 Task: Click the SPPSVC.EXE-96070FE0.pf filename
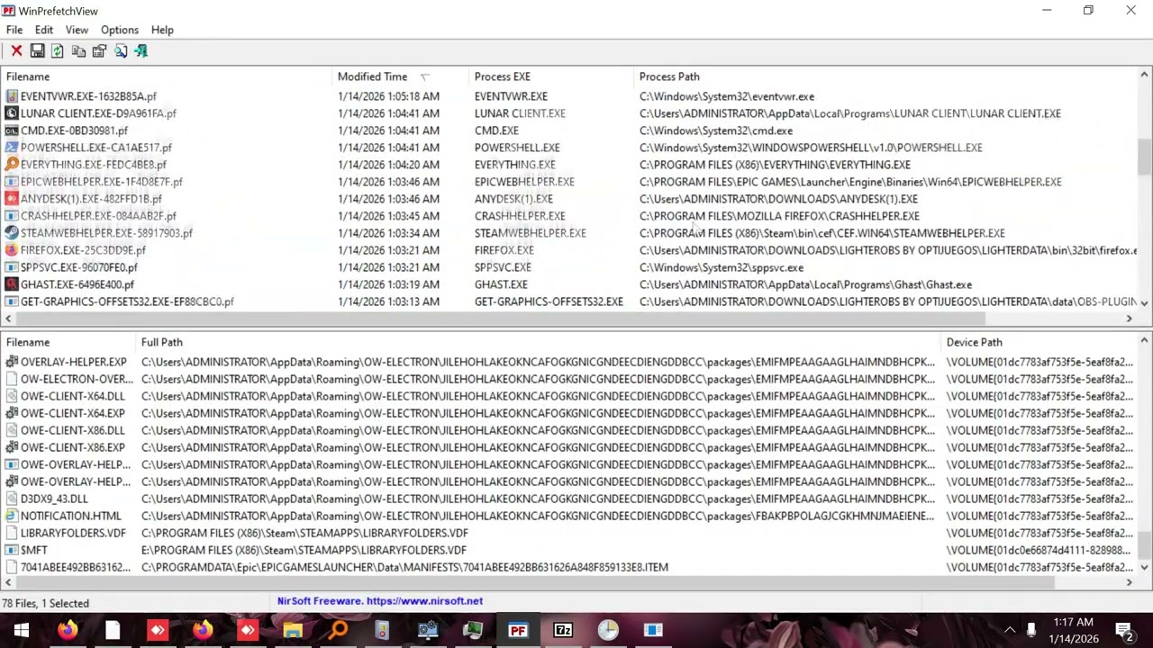pos(79,267)
